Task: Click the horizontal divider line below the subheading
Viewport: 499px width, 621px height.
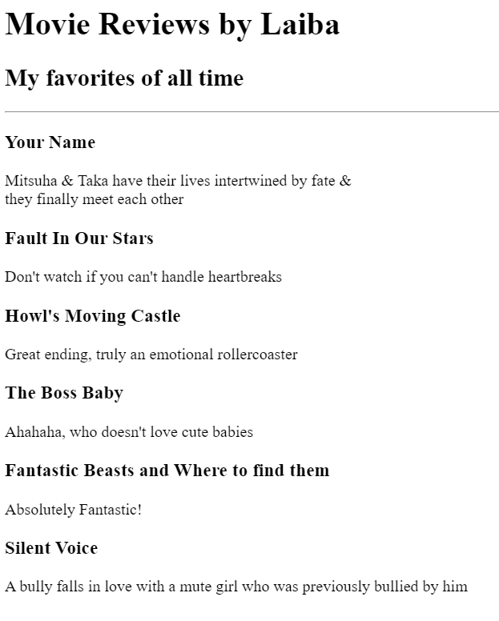Action: point(252,112)
